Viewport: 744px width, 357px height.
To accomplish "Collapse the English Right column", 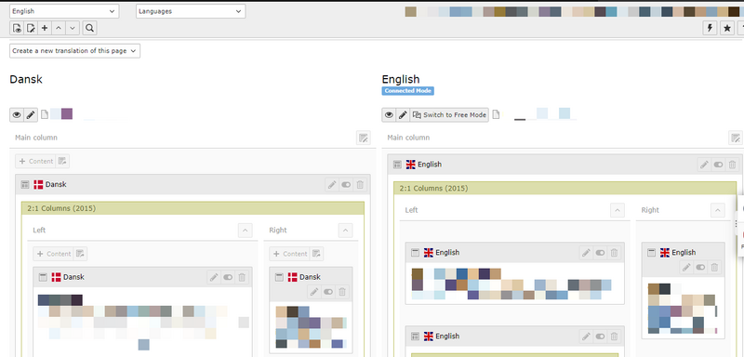I will click(717, 210).
